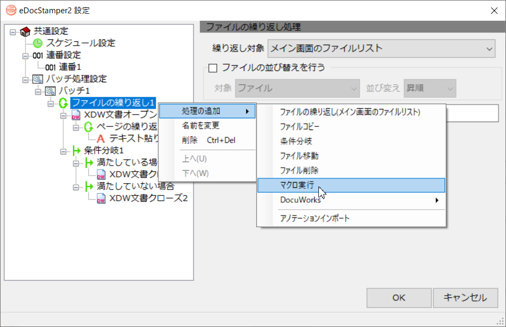The image size is (506, 327).
Task: Click the red A icon of テキスト貼り
Action: pos(100,139)
